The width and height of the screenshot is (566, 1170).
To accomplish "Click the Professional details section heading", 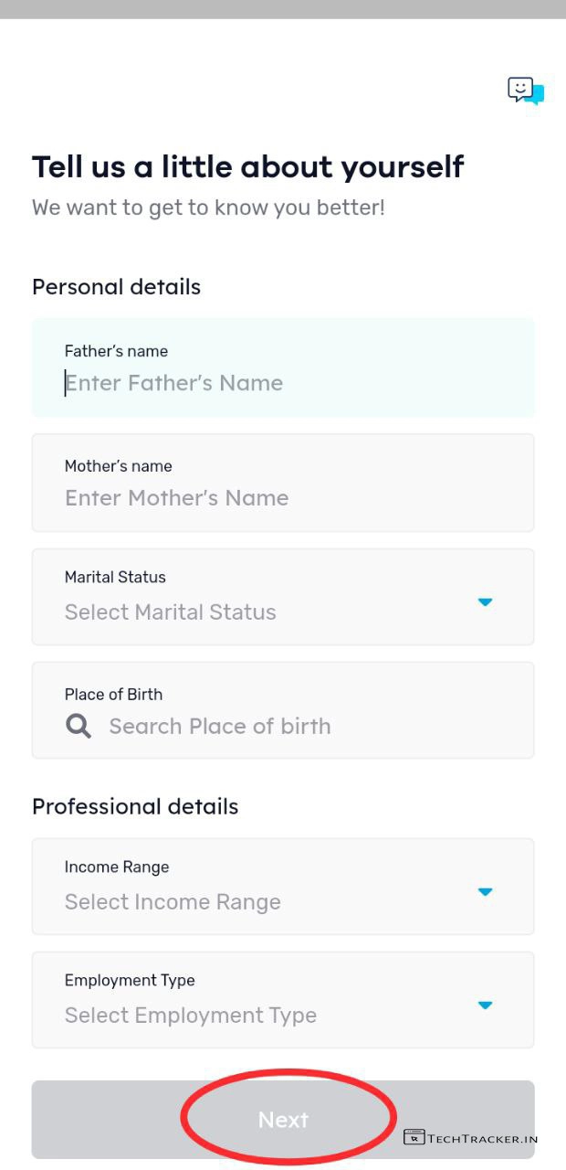I will coord(135,806).
